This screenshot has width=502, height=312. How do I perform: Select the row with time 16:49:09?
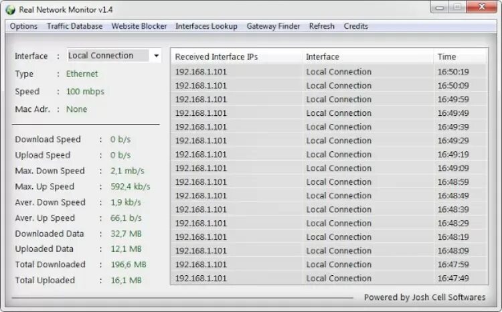coord(329,168)
